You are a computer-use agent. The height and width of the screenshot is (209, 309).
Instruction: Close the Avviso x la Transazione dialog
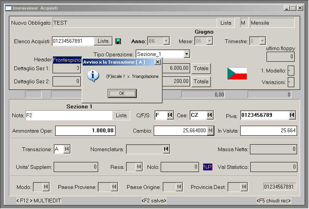click(158, 62)
